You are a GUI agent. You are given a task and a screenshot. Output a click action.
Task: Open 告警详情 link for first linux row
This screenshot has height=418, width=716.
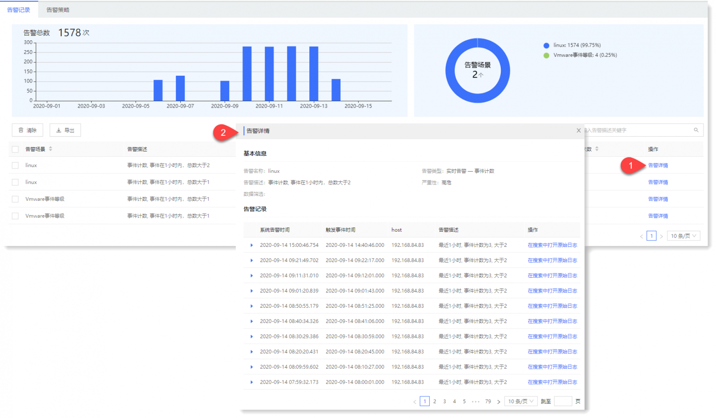click(658, 165)
